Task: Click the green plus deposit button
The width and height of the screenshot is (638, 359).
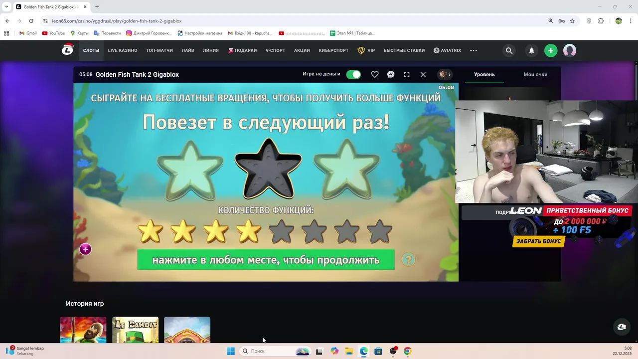Action: pyautogui.click(x=551, y=50)
